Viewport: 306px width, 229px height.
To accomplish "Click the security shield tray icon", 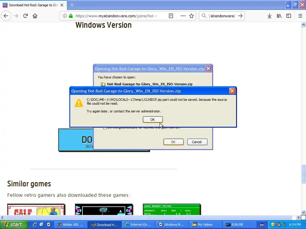I will pos(273,225).
